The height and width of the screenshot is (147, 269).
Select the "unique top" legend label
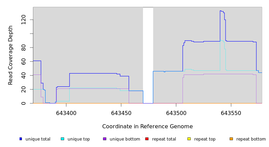78,139
